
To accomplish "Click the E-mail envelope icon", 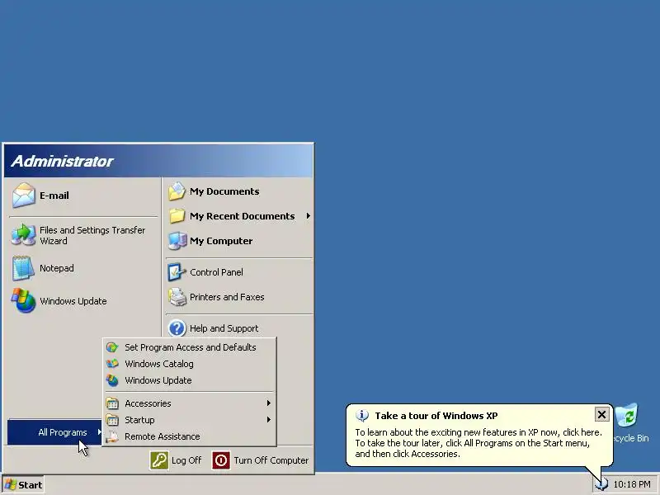I will click(x=23, y=196).
